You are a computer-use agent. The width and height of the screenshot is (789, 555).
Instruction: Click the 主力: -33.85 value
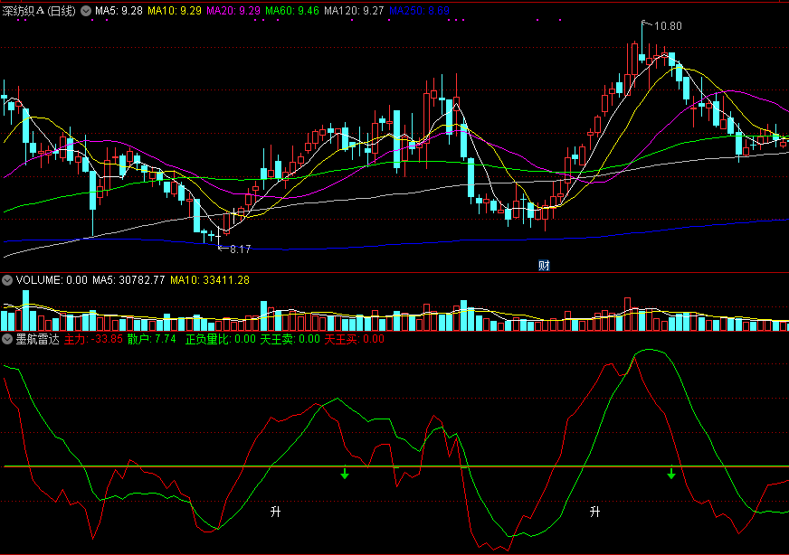93,339
